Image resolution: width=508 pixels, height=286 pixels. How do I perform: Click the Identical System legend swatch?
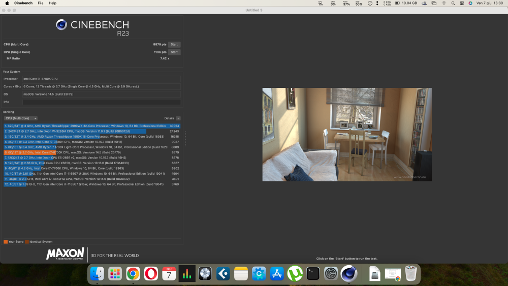point(27,242)
